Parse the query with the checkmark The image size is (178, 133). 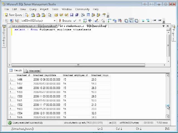point(75,21)
